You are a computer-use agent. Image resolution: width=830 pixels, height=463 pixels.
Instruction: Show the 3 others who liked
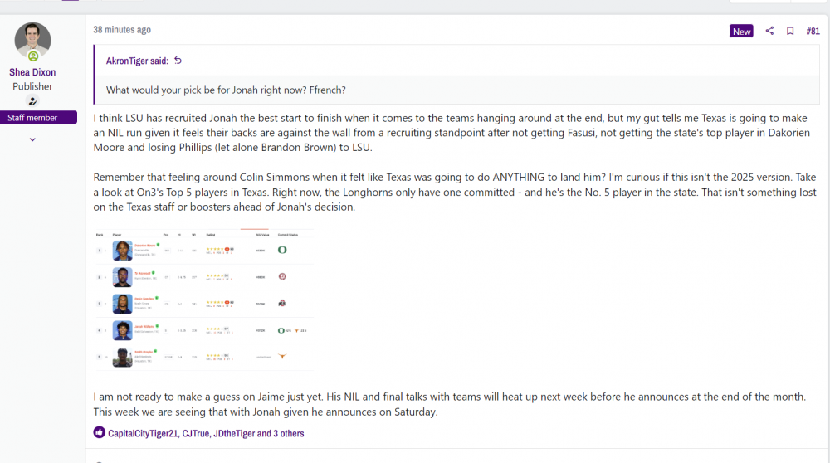coord(286,433)
